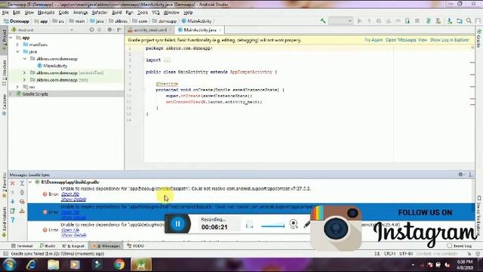
Task: Click the Hide icon of the Messages panel
Action: coord(470,175)
